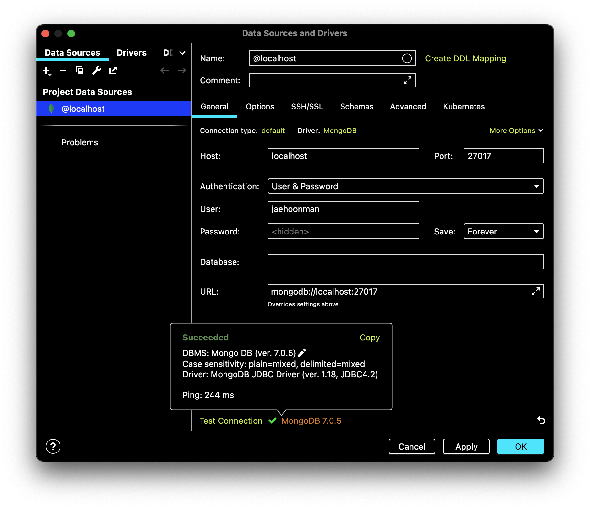This screenshot has height=509, width=590.
Task: Click into the Host field
Action: (343, 156)
